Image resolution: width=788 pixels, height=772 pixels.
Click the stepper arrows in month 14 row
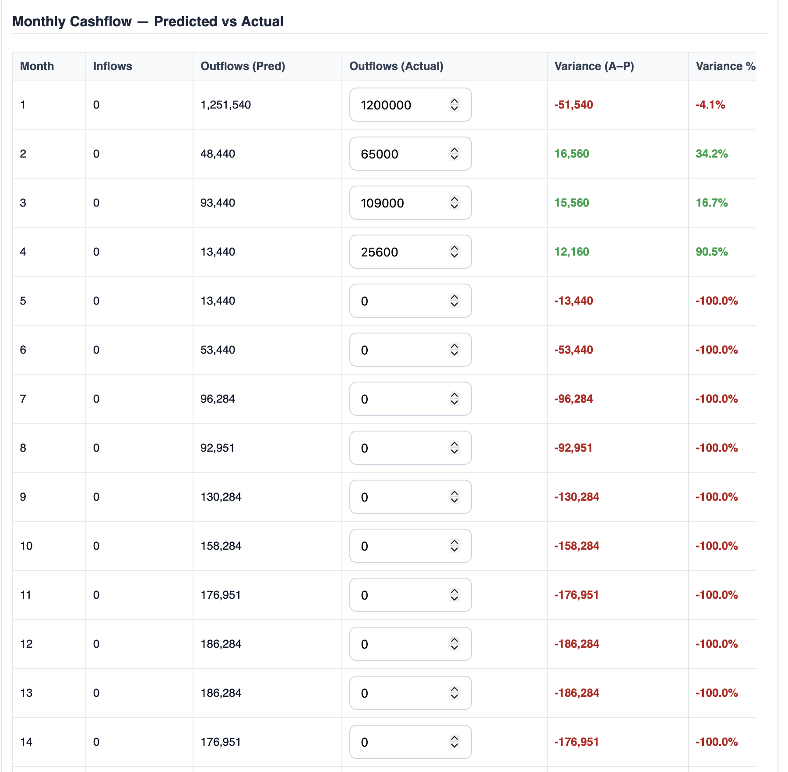coord(454,742)
